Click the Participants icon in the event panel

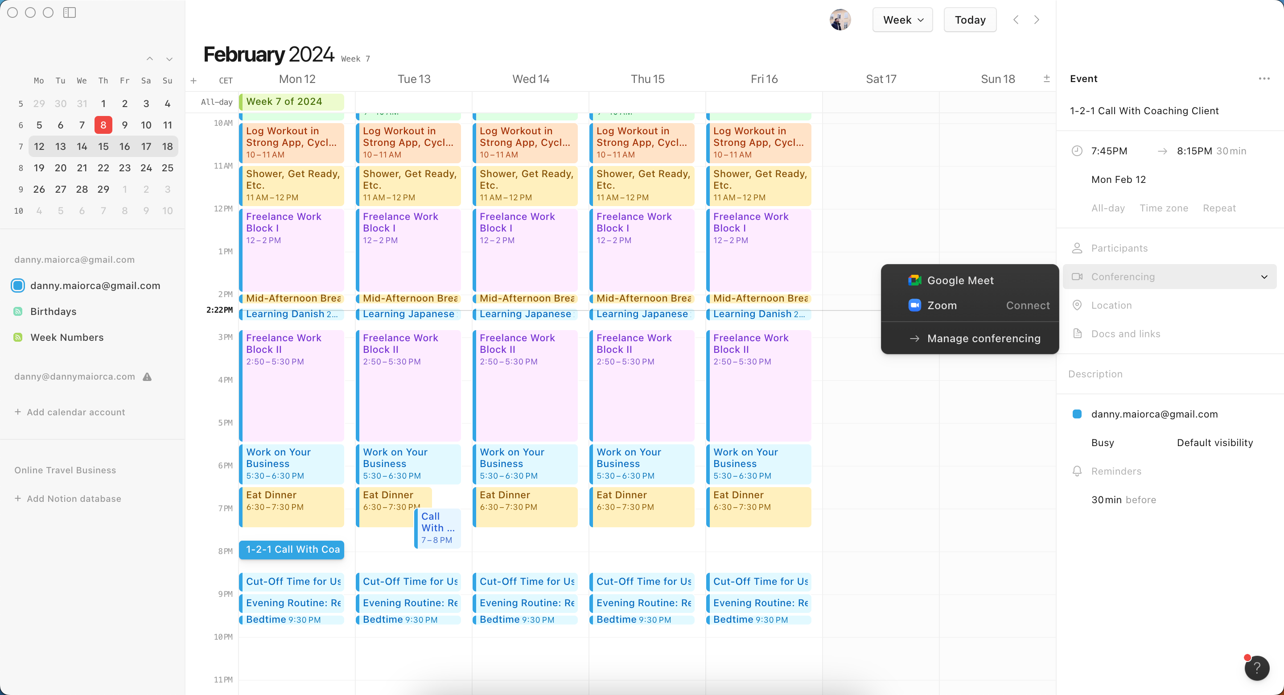[x=1077, y=248]
